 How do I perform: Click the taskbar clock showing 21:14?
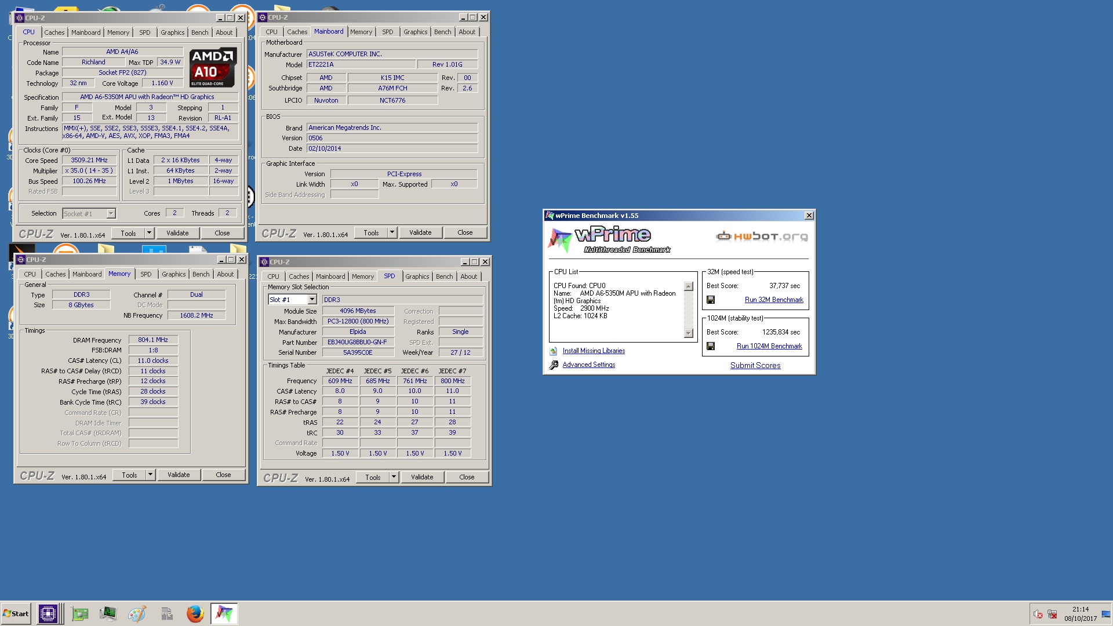coord(1081,609)
